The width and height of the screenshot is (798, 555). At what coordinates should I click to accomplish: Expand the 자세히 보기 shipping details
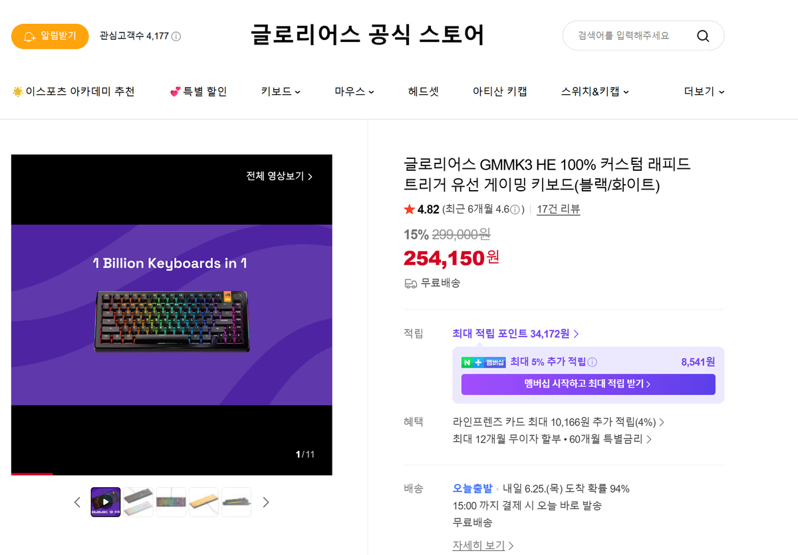click(483, 546)
